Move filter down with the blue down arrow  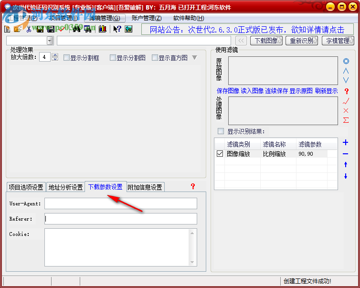point(346,176)
